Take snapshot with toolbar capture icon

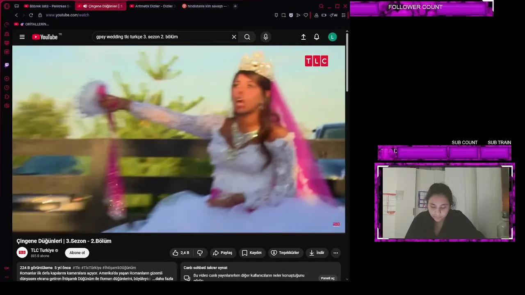pos(283,15)
